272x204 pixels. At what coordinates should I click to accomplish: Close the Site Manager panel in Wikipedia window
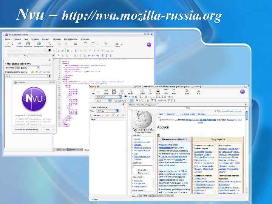[x=123, y=104]
